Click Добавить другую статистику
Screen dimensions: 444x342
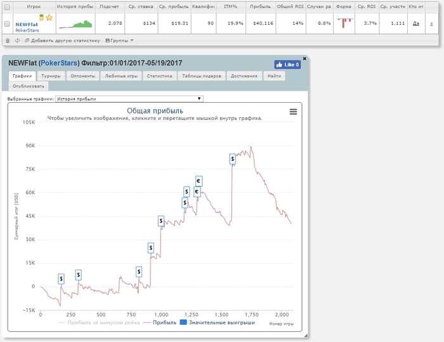click(62, 41)
